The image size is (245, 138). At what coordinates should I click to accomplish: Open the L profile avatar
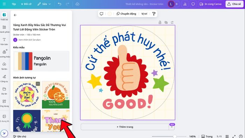point(171,4)
